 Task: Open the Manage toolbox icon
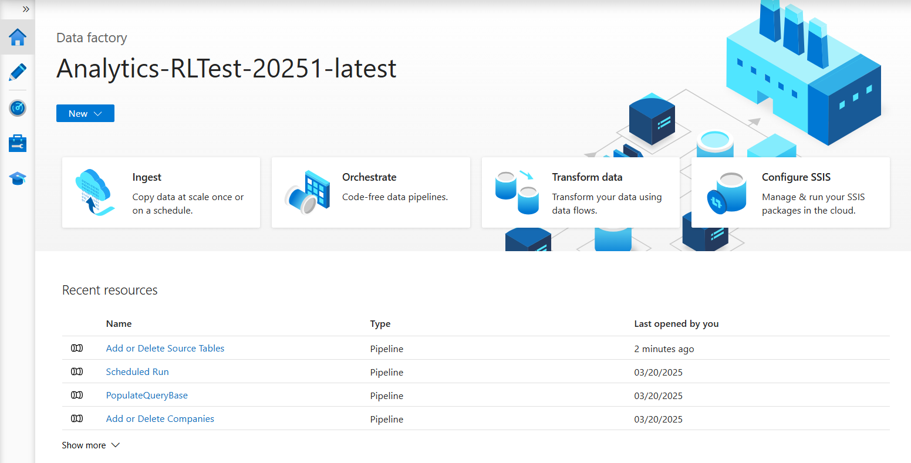(x=18, y=143)
